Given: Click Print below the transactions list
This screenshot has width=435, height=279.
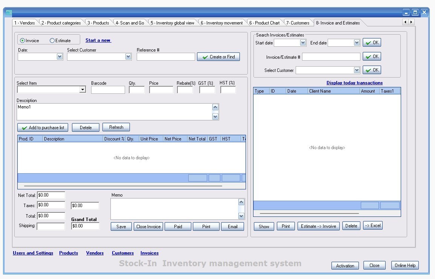Looking at the screenshot, I should pyautogui.click(x=286, y=226).
